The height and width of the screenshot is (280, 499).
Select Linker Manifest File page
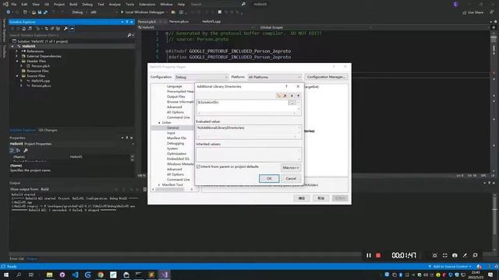click(177, 138)
